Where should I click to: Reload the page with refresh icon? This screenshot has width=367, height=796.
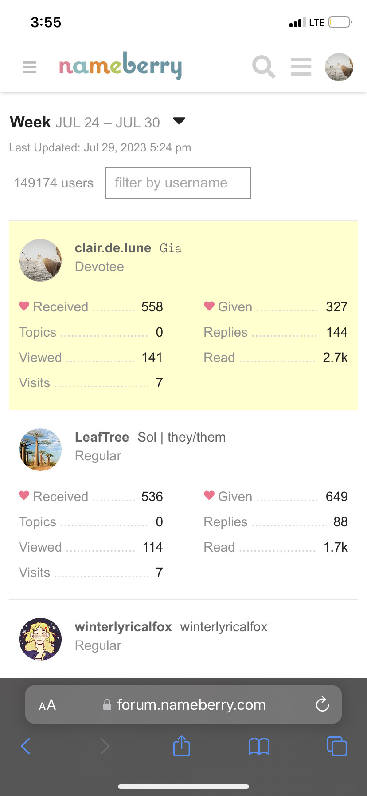tap(322, 704)
